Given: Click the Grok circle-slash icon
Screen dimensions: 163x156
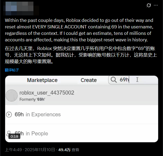Looking at the screenshot, I should click(149, 5).
